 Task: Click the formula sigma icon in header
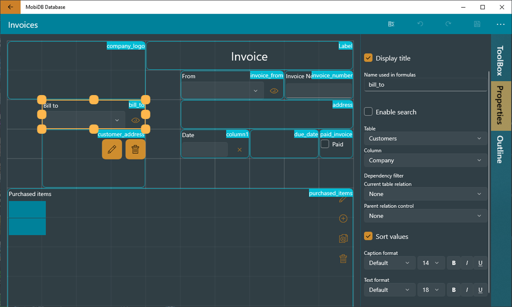point(391,24)
